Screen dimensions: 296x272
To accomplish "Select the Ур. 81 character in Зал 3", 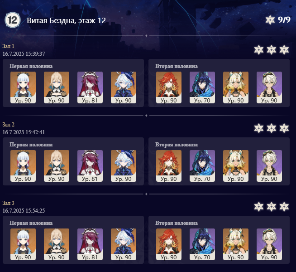I will (x=90, y=244).
